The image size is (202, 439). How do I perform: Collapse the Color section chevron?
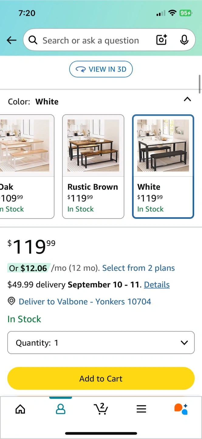(187, 99)
